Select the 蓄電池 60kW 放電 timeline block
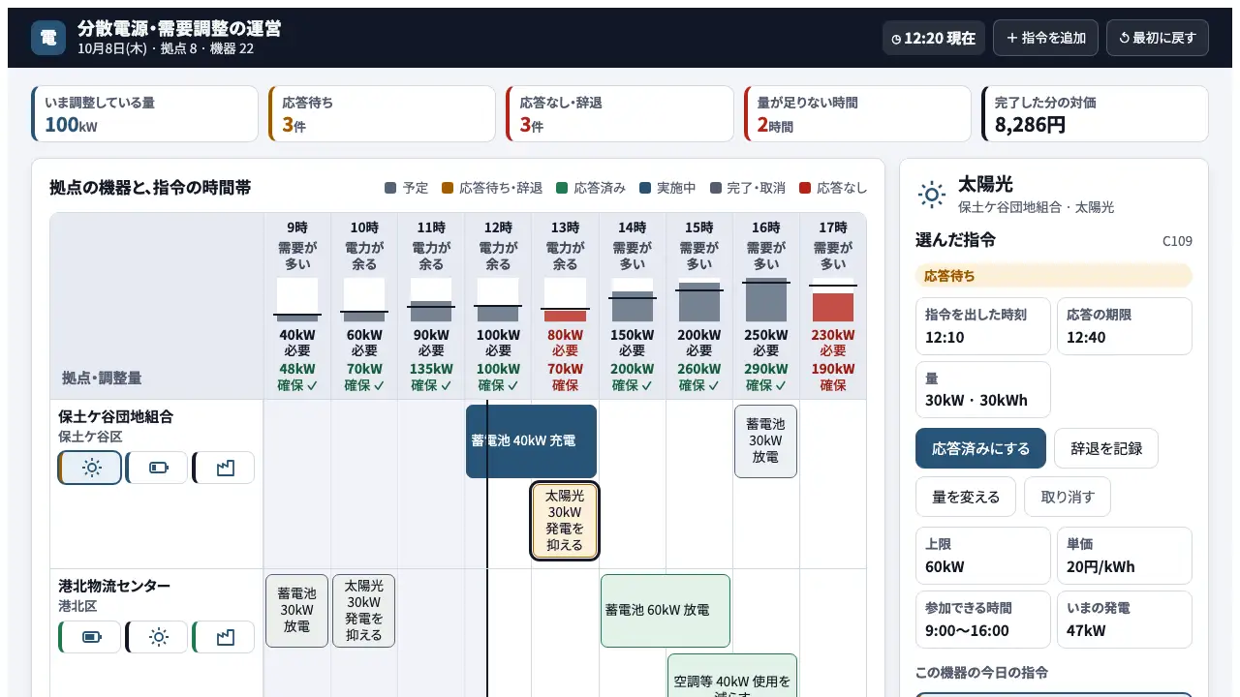1240x697 pixels. 666,611
